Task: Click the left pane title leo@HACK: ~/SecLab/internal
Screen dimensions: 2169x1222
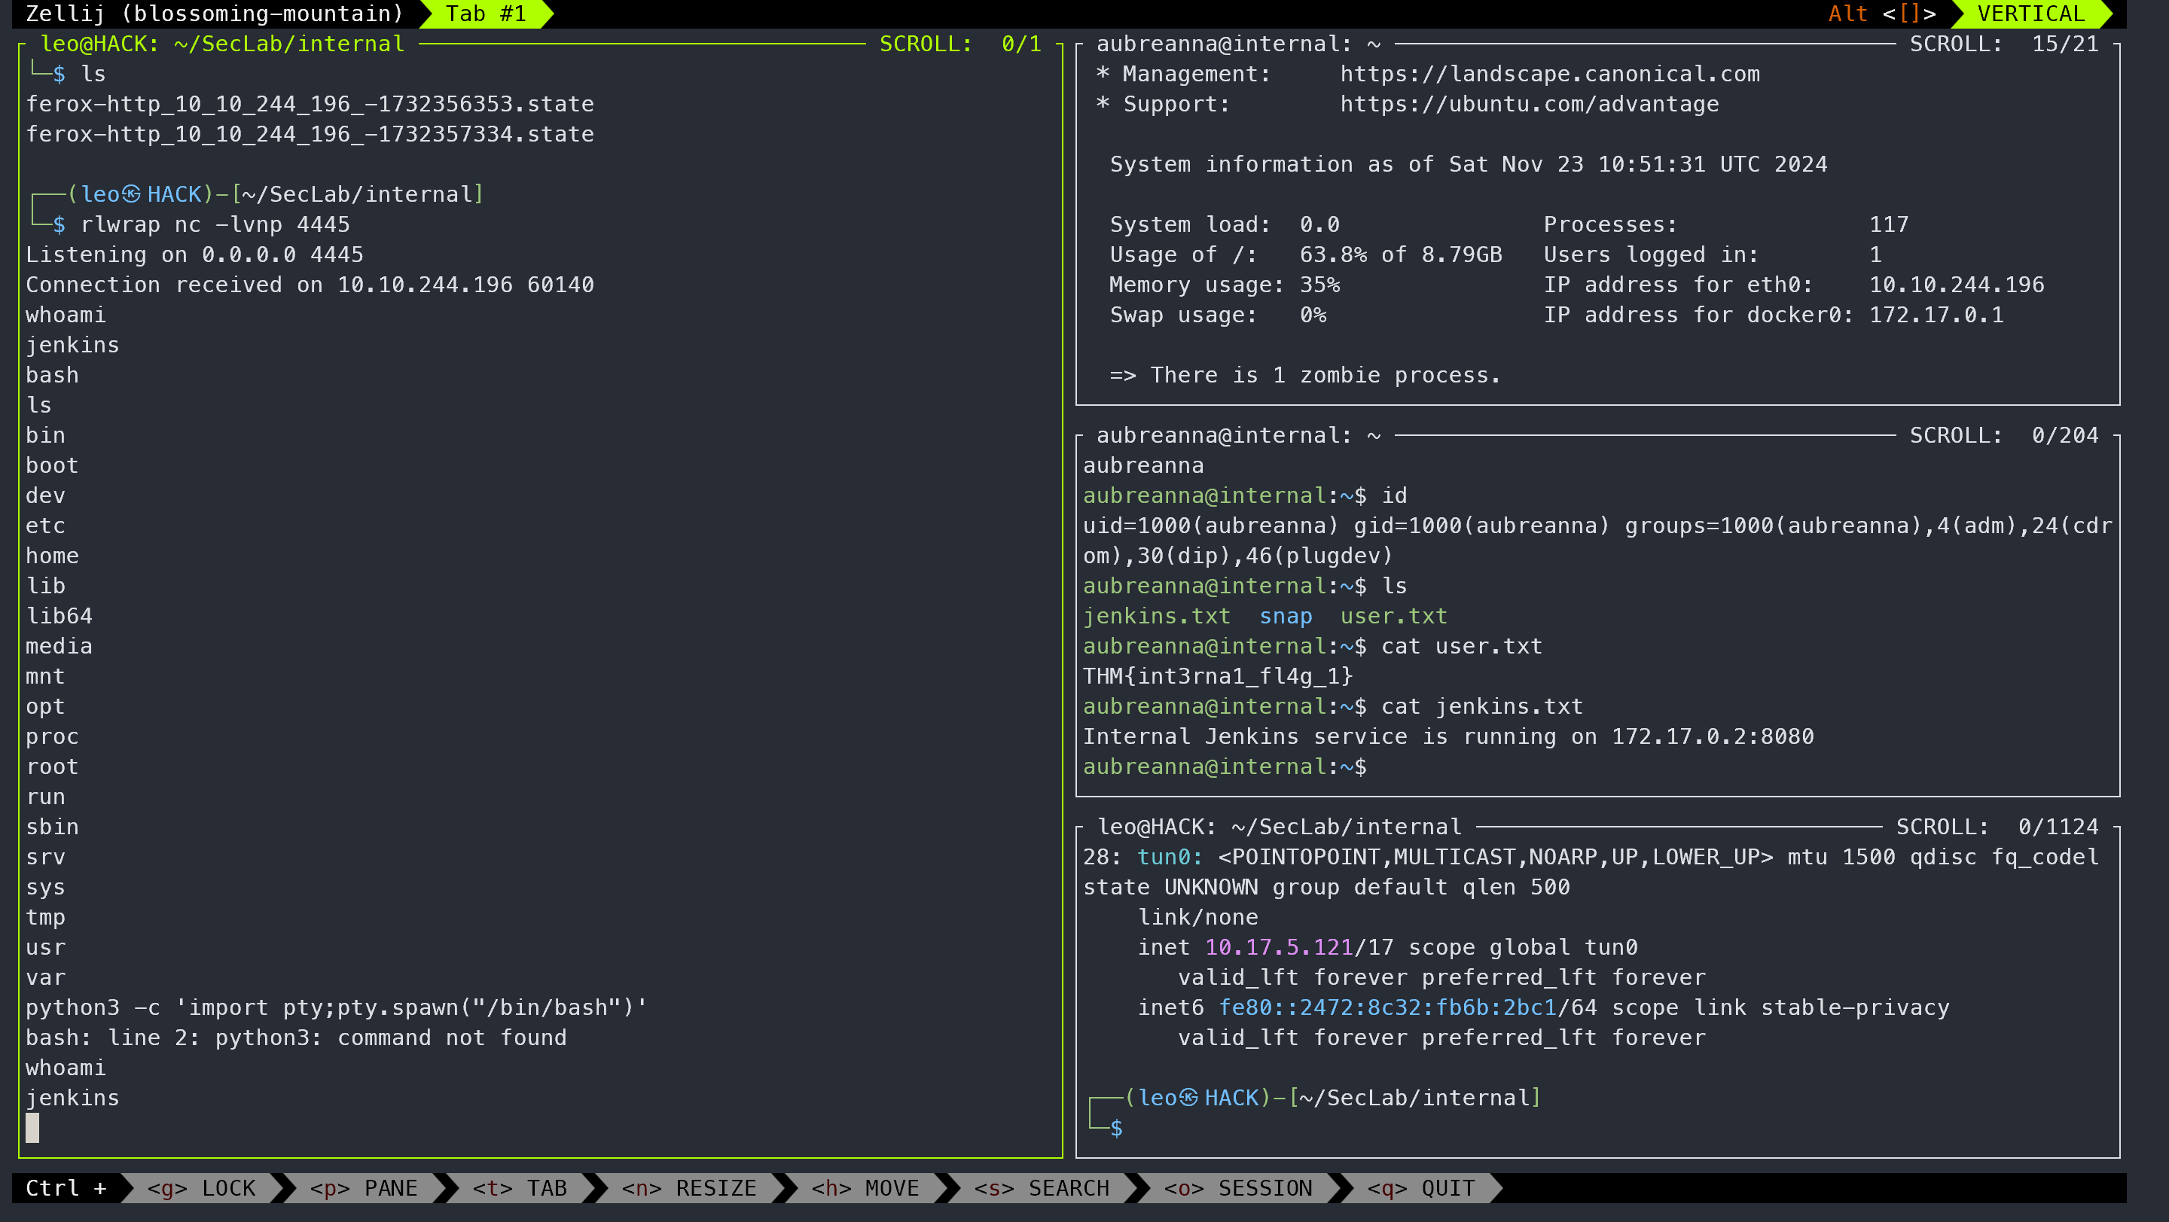Action: (222, 44)
